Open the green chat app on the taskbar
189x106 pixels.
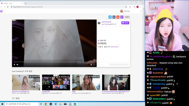75,104
